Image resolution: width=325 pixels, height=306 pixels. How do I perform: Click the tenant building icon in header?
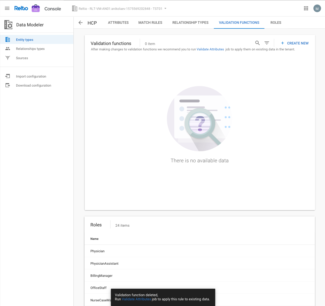75,9
